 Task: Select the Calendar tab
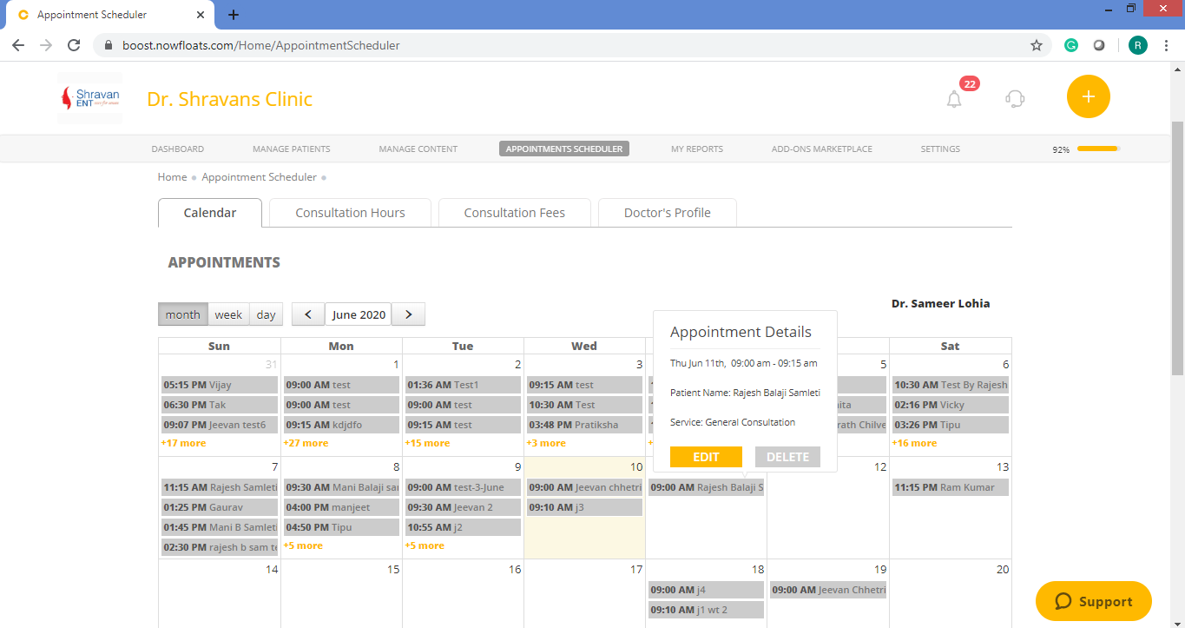210,213
